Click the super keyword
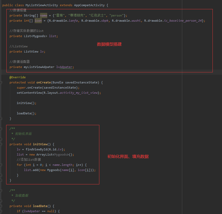The width and height of the screenshot is (222, 214). 21,88
